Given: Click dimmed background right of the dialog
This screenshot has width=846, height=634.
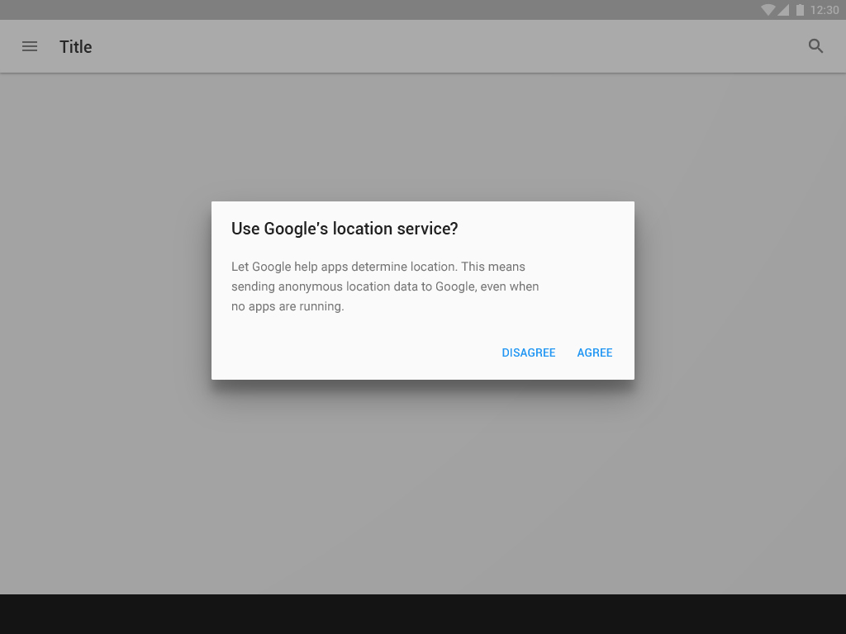Looking at the screenshot, I should (740, 291).
